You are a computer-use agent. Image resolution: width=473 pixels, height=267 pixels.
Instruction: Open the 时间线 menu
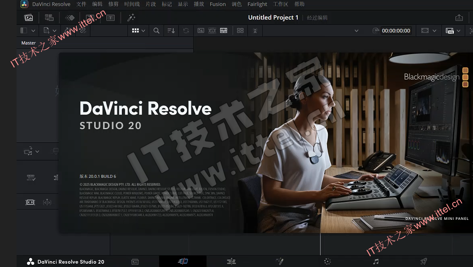132,4
